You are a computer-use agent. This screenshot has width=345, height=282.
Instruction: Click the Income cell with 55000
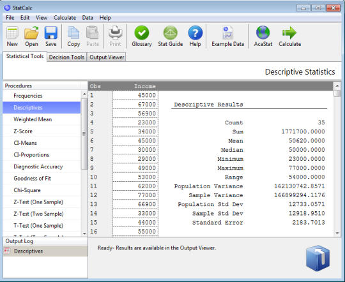click(x=135, y=232)
